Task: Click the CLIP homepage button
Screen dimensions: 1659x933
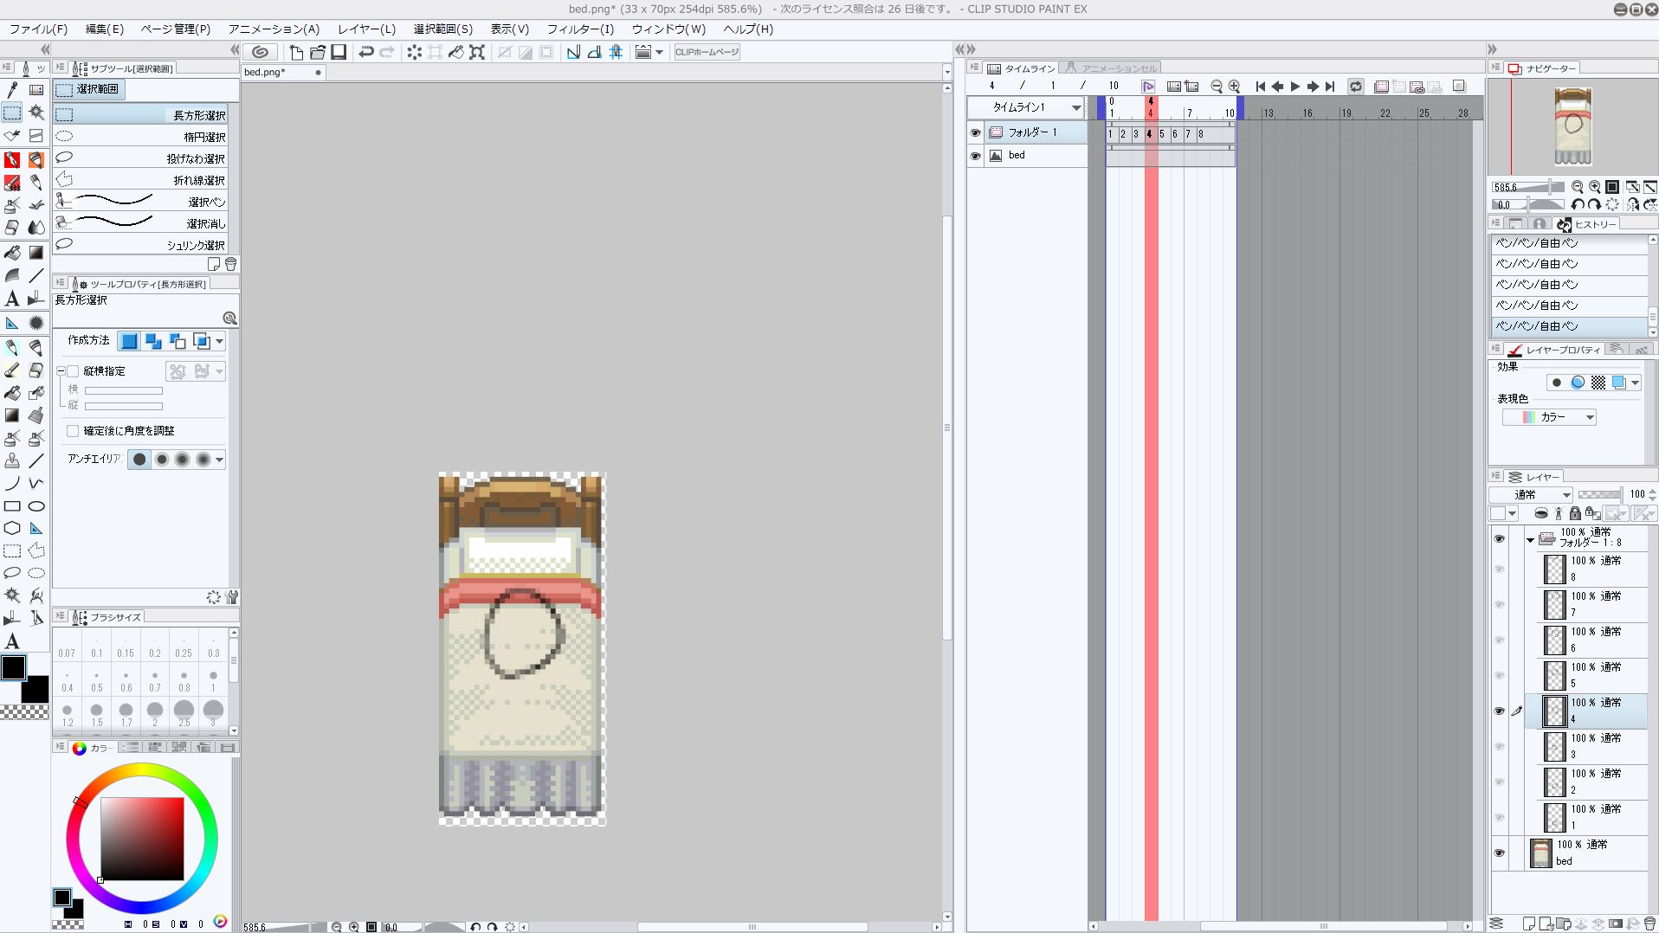Action: (x=707, y=52)
